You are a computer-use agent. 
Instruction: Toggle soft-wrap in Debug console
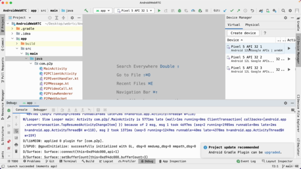click(16, 131)
